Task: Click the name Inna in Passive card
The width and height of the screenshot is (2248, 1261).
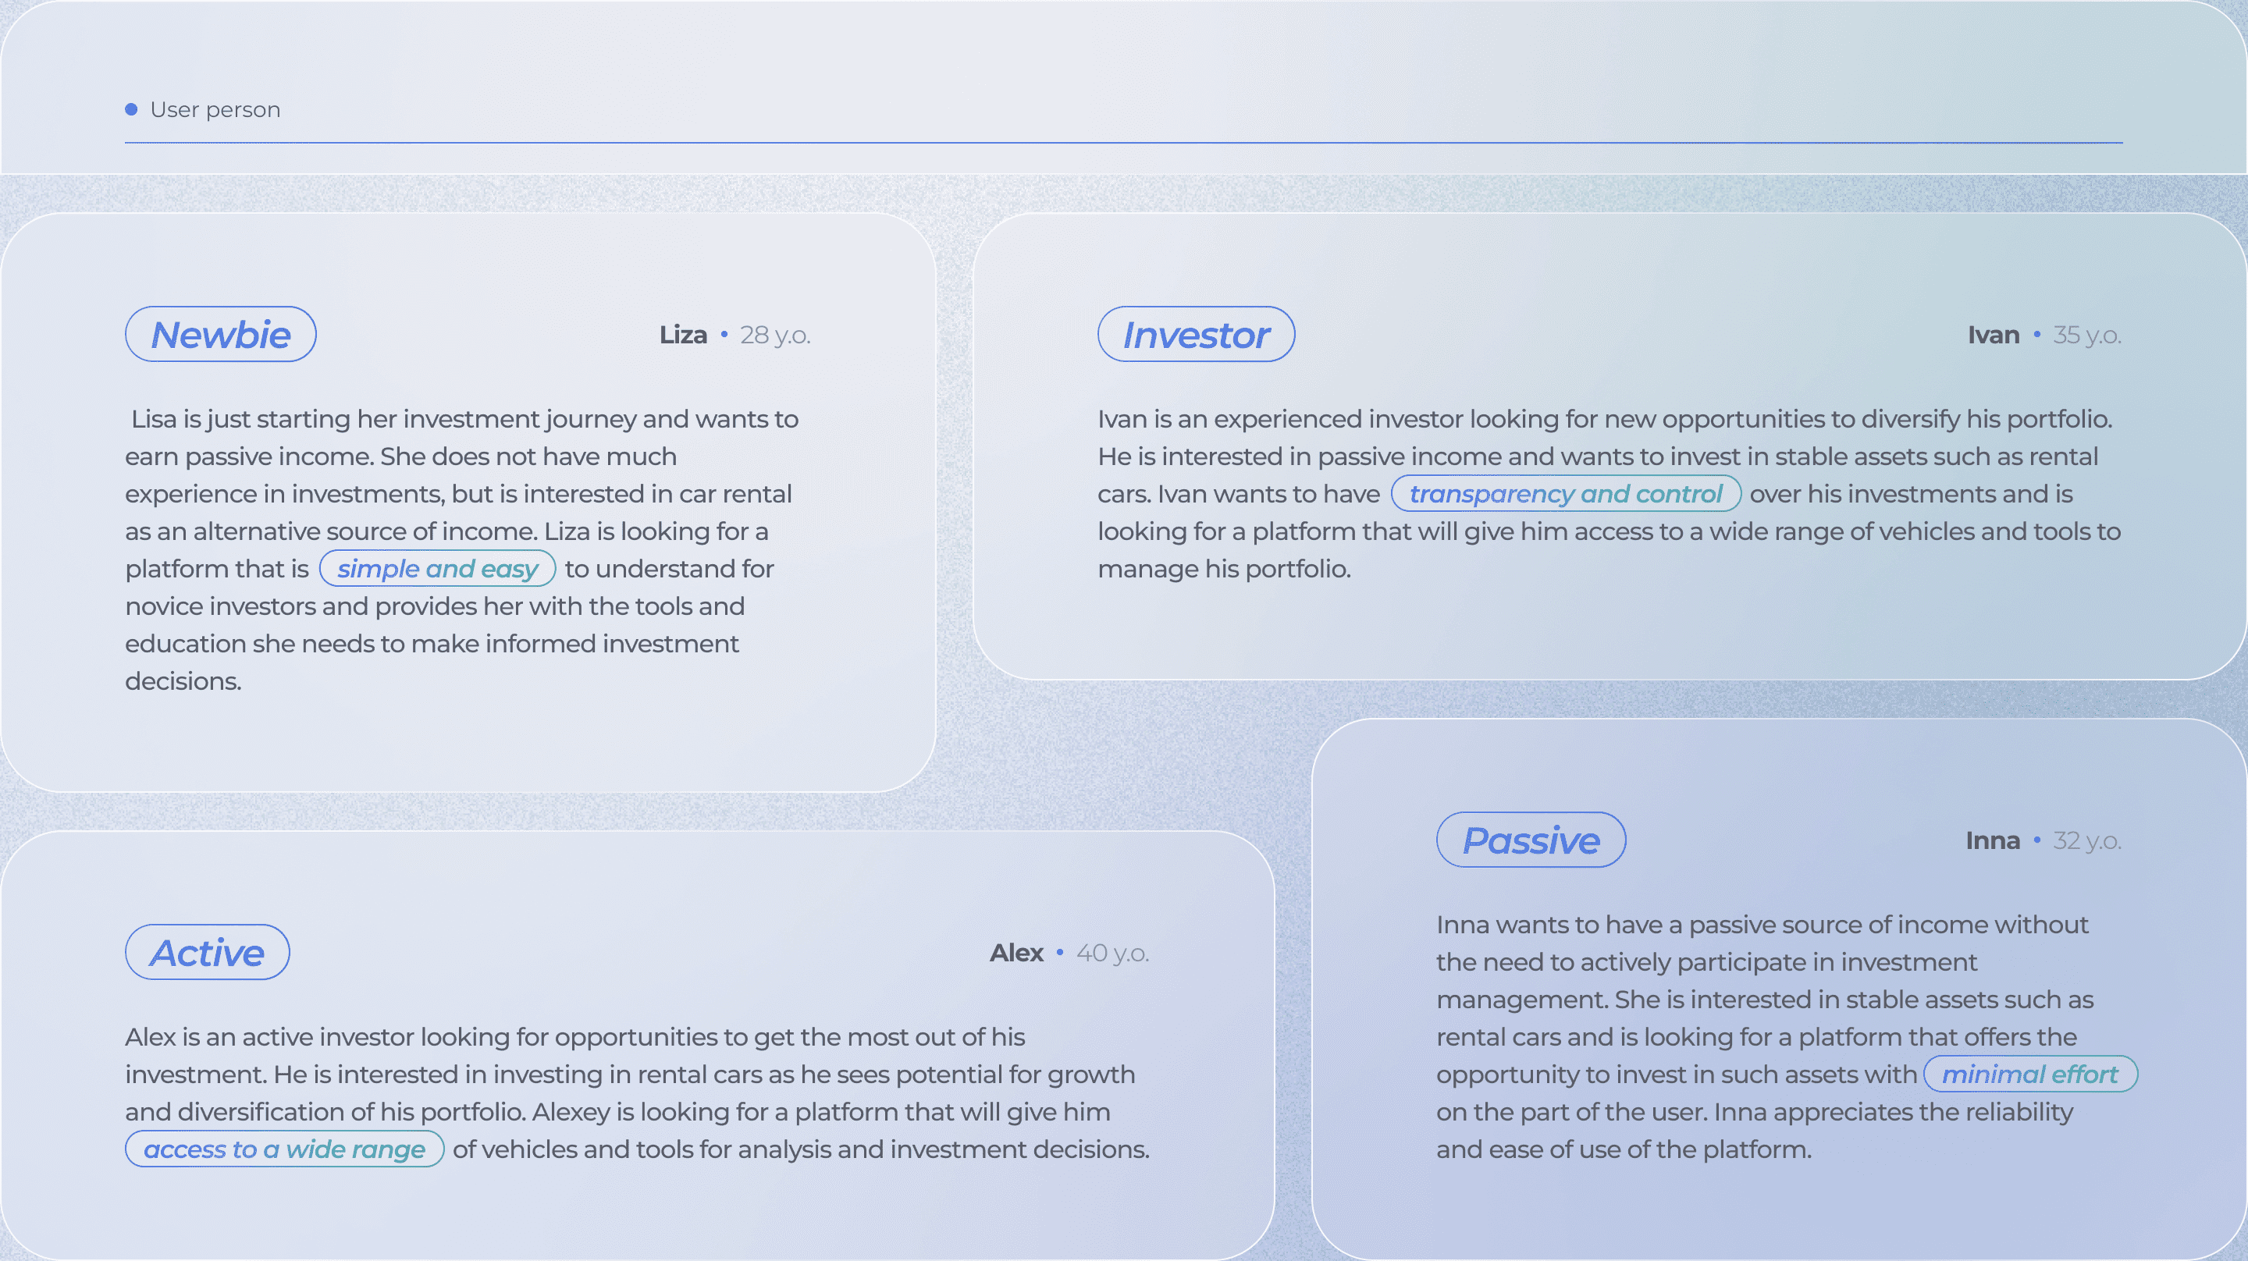Action: pyautogui.click(x=1992, y=841)
